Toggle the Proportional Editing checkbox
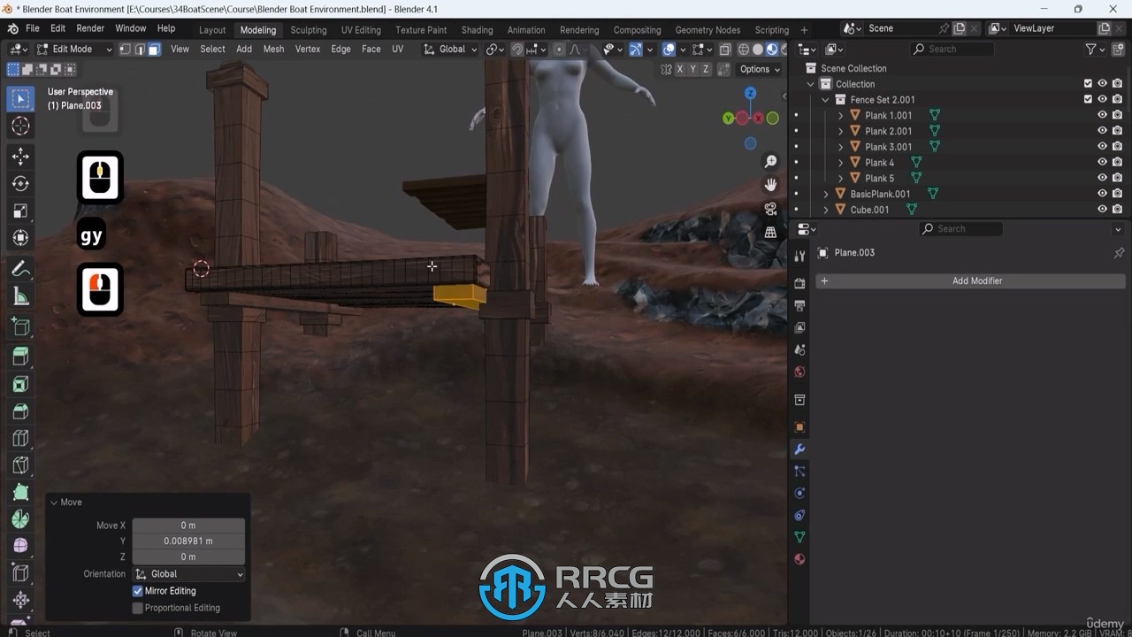Viewport: 1132px width, 637px height. pos(138,608)
